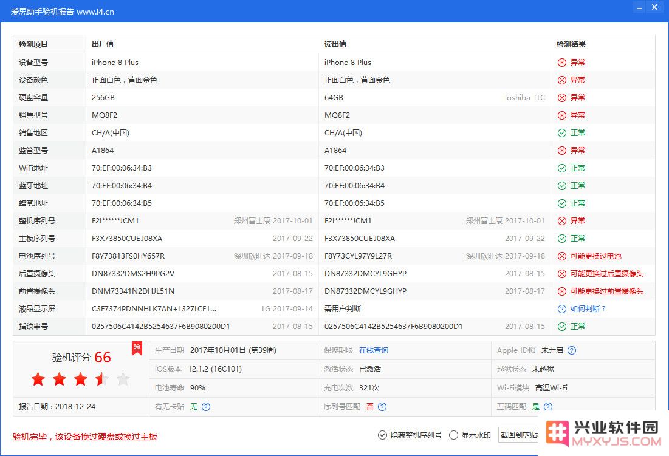The height and width of the screenshot is (456, 669).
Task: Click the abnormal icon in 设备型号 row
Action: pos(562,62)
